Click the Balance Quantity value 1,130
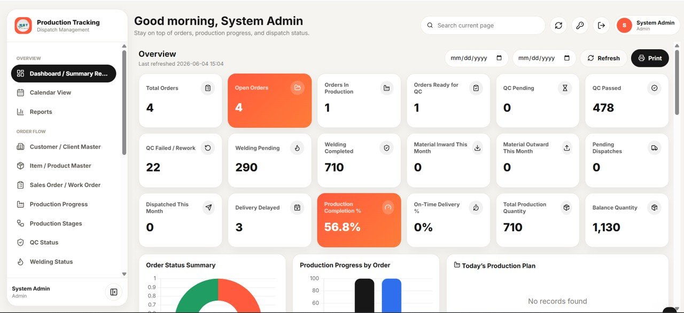684x313 pixels. [x=607, y=228]
